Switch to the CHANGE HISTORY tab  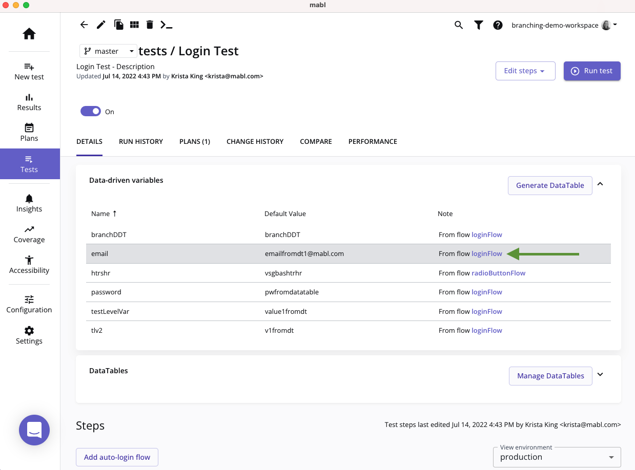pyautogui.click(x=255, y=142)
